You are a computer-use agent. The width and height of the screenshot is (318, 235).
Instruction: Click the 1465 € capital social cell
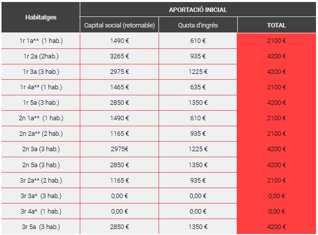click(120, 87)
